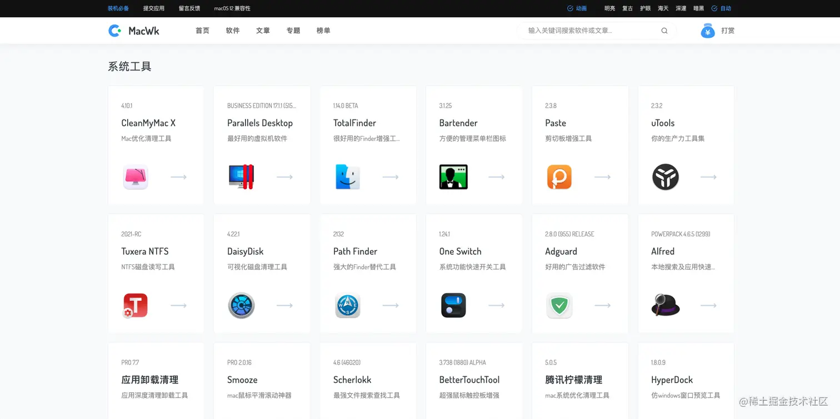
Task: Click the Alfred hat icon
Action: 666,305
